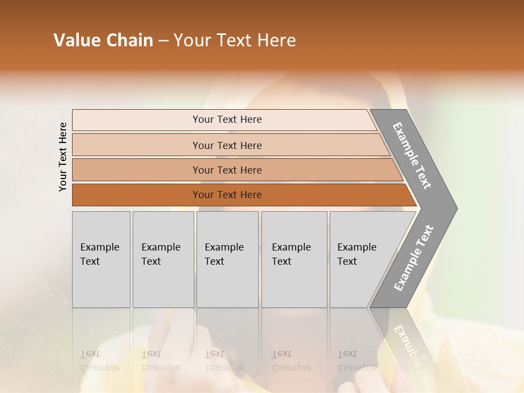Image resolution: width=524 pixels, height=393 pixels.
Task: Select the mirrored text below the fourth box
Action: click(x=291, y=361)
